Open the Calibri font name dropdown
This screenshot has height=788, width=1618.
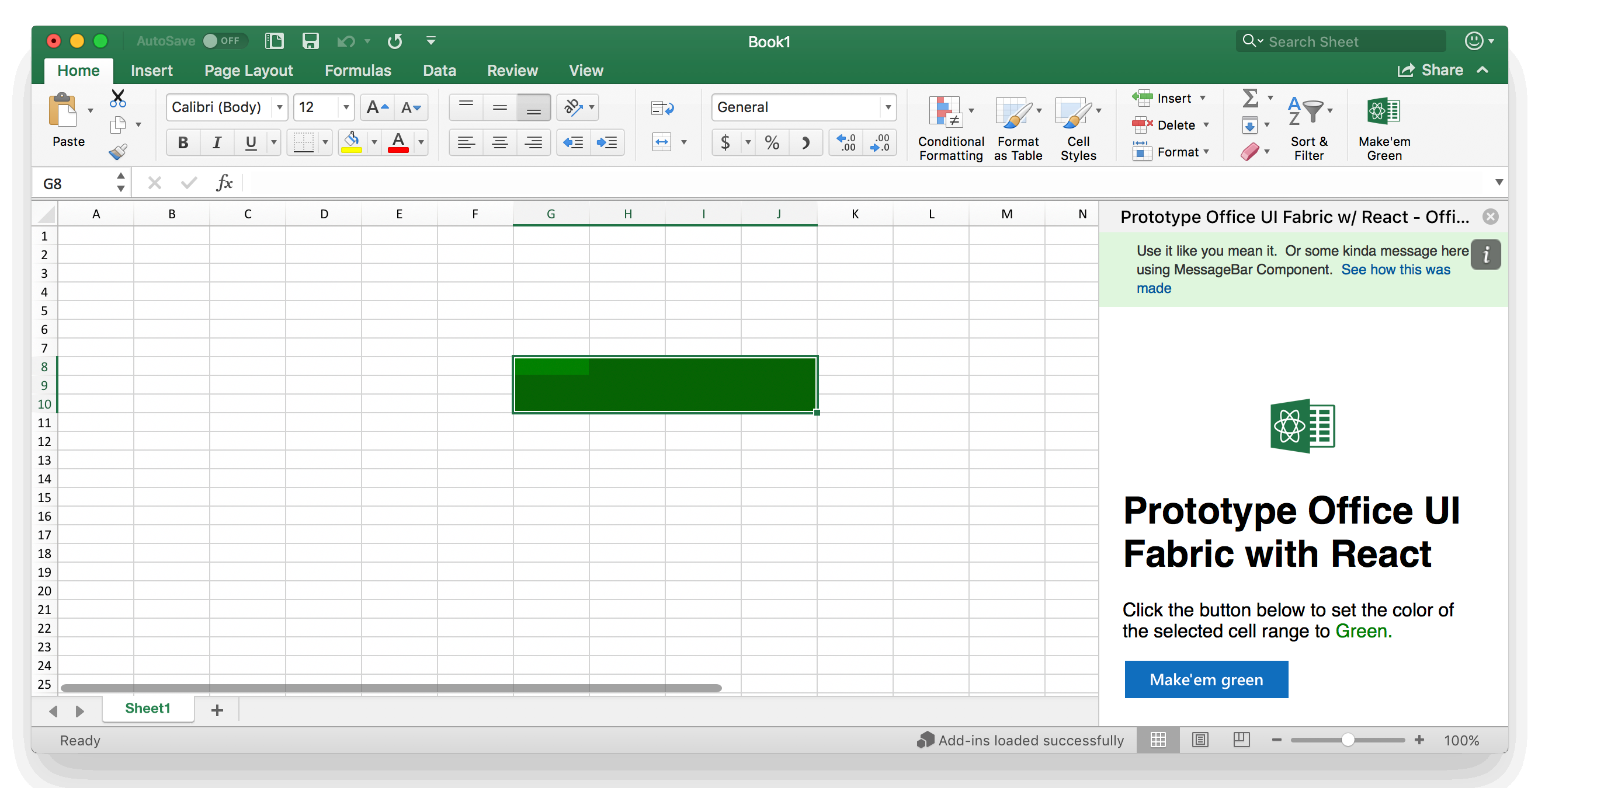280,107
